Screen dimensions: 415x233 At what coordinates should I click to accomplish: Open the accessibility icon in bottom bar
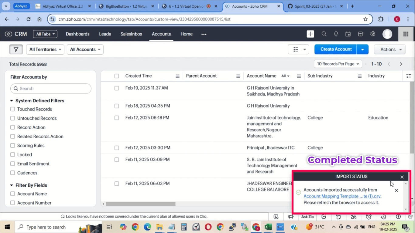coord(398,217)
